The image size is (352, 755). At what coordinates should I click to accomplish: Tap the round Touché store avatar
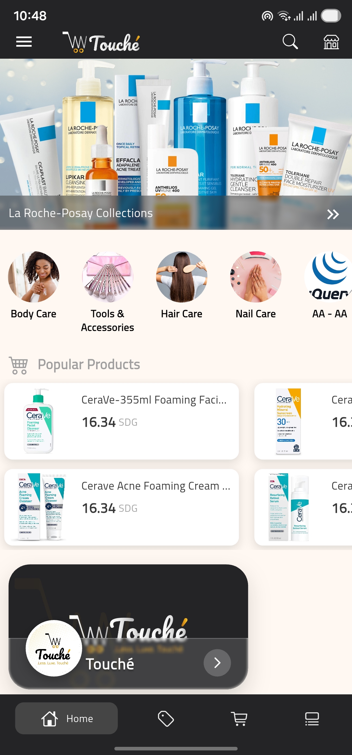pyautogui.click(x=54, y=648)
